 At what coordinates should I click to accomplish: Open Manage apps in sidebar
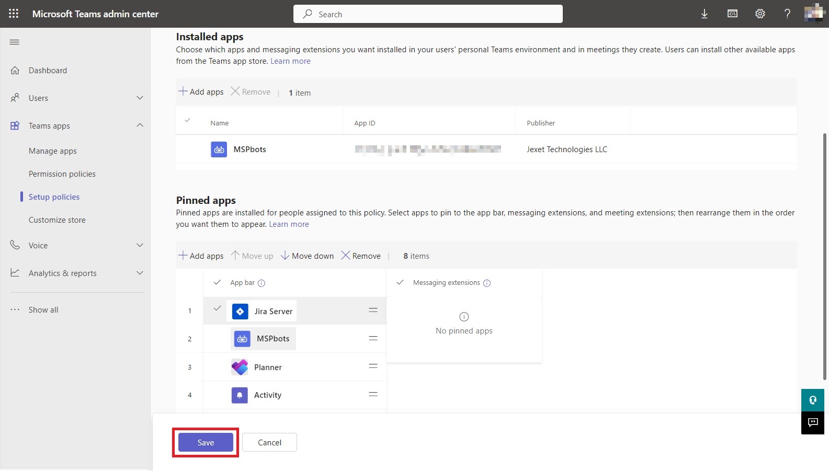click(53, 151)
